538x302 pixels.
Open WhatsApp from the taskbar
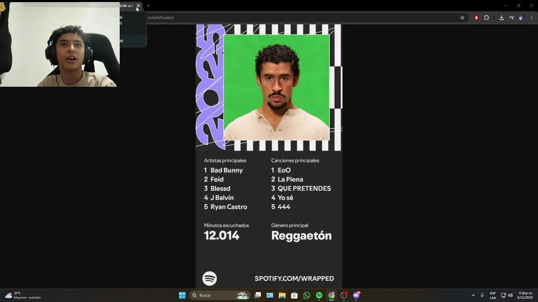pyautogui.click(x=307, y=295)
